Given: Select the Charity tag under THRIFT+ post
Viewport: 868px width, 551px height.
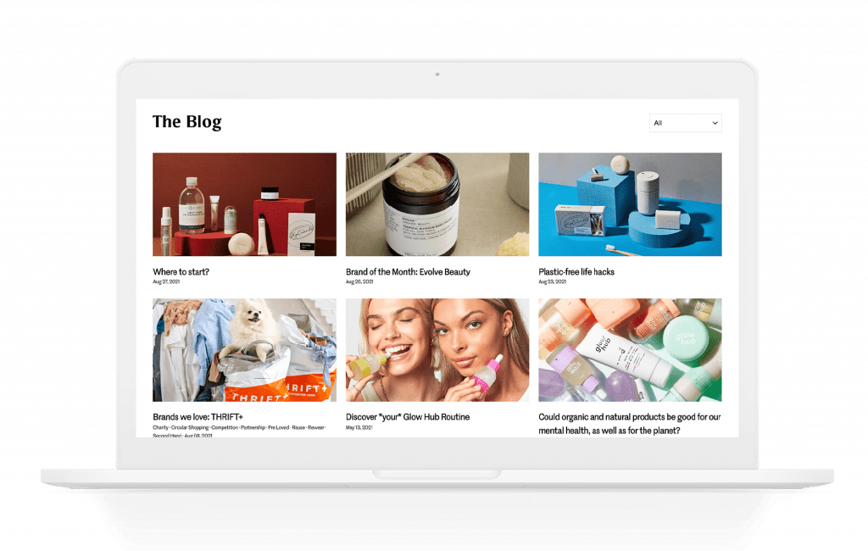Looking at the screenshot, I should tap(160, 427).
